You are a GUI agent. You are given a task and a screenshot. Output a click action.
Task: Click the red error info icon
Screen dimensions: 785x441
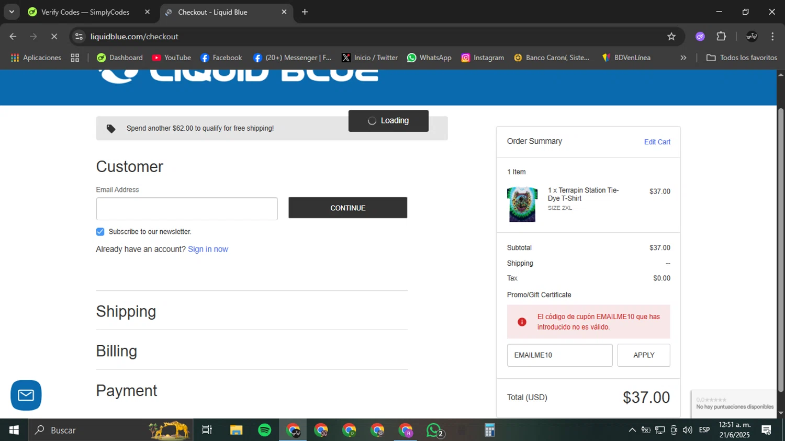coord(522,322)
